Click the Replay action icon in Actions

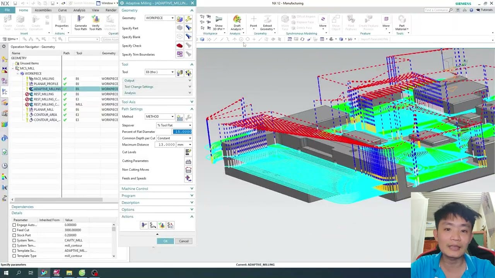coord(153,225)
